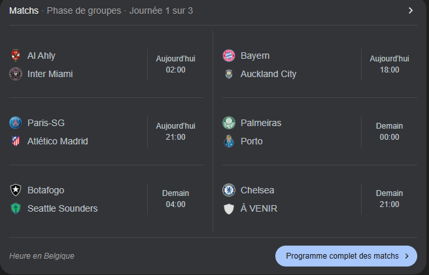Viewport: 429px width, 275px height.
Task: Click the Inter Miami club logo
Action: tap(16, 74)
